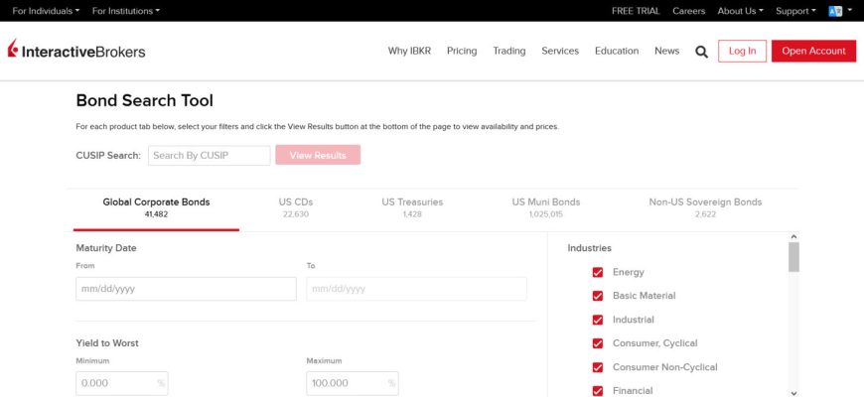Viewport: 864px width, 397px height.
Task: Uncheck the Financial industry checkbox
Action: (597, 391)
